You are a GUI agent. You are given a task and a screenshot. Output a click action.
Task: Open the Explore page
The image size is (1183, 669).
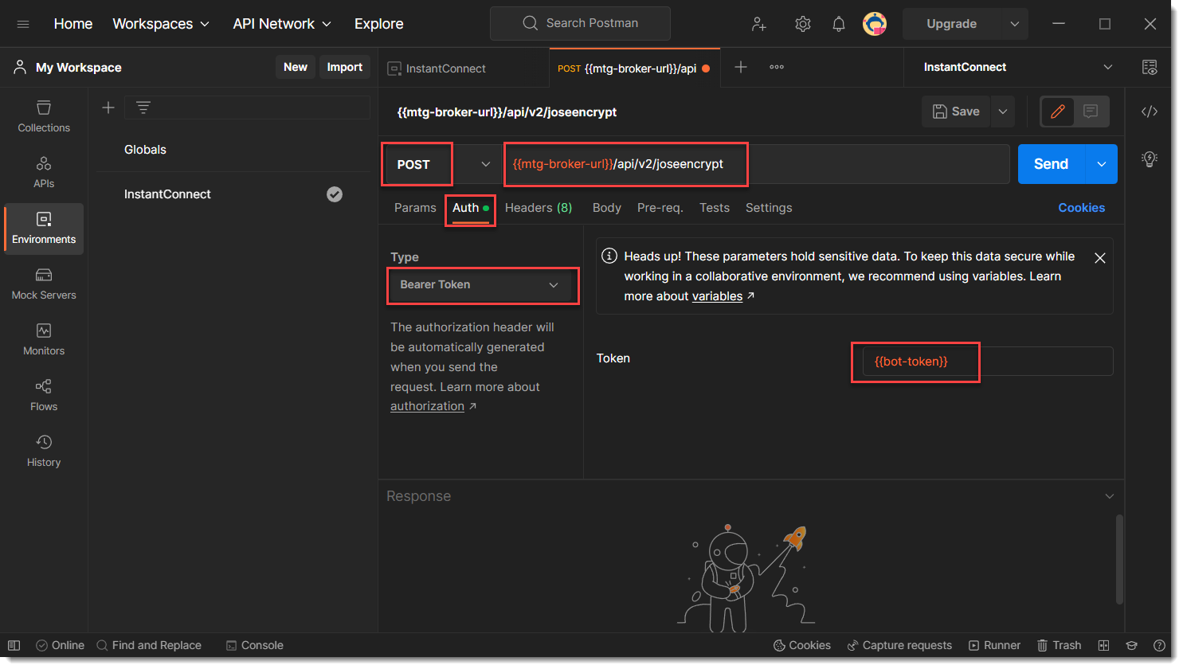(x=379, y=24)
